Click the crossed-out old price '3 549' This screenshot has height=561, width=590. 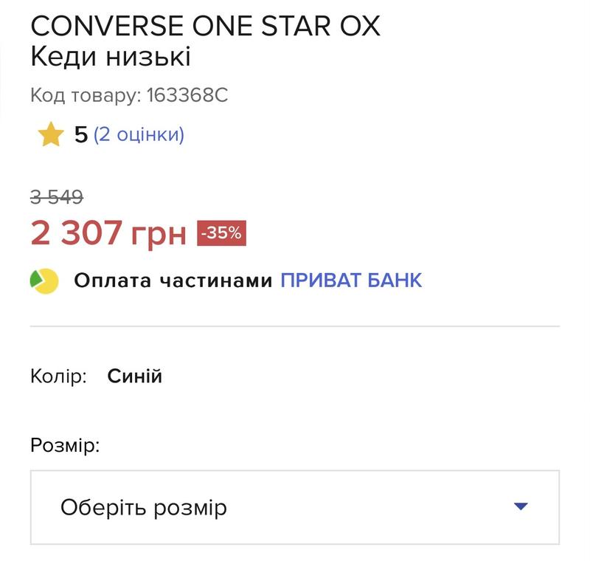click(x=57, y=197)
